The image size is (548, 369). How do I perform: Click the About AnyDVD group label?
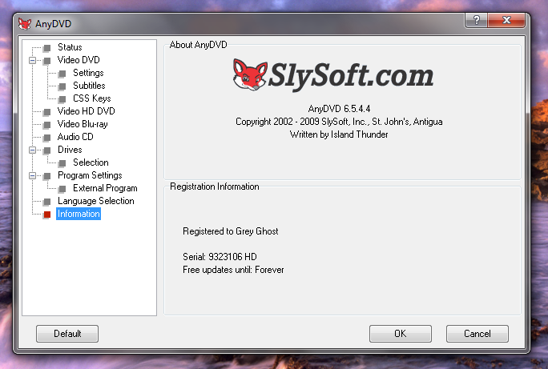coord(198,45)
